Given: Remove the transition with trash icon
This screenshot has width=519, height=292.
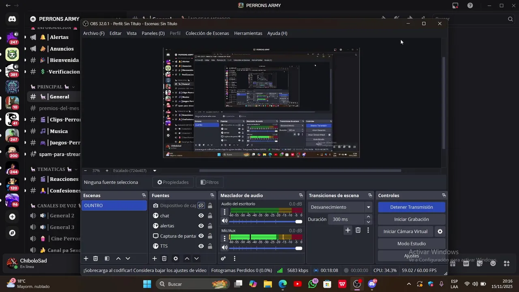Looking at the screenshot, I should (x=358, y=230).
